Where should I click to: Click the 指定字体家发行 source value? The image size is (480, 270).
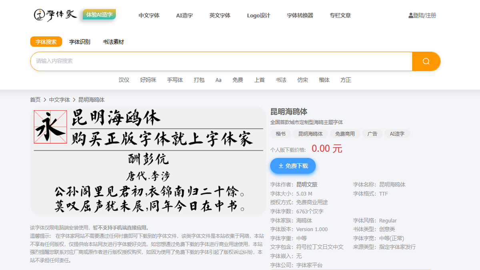click(x=397, y=247)
